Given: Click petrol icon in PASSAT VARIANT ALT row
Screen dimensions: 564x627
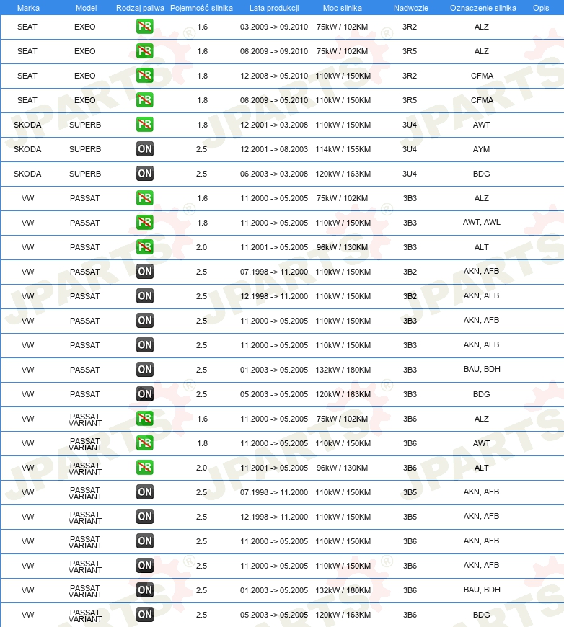Looking at the screenshot, I should click(x=144, y=468).
